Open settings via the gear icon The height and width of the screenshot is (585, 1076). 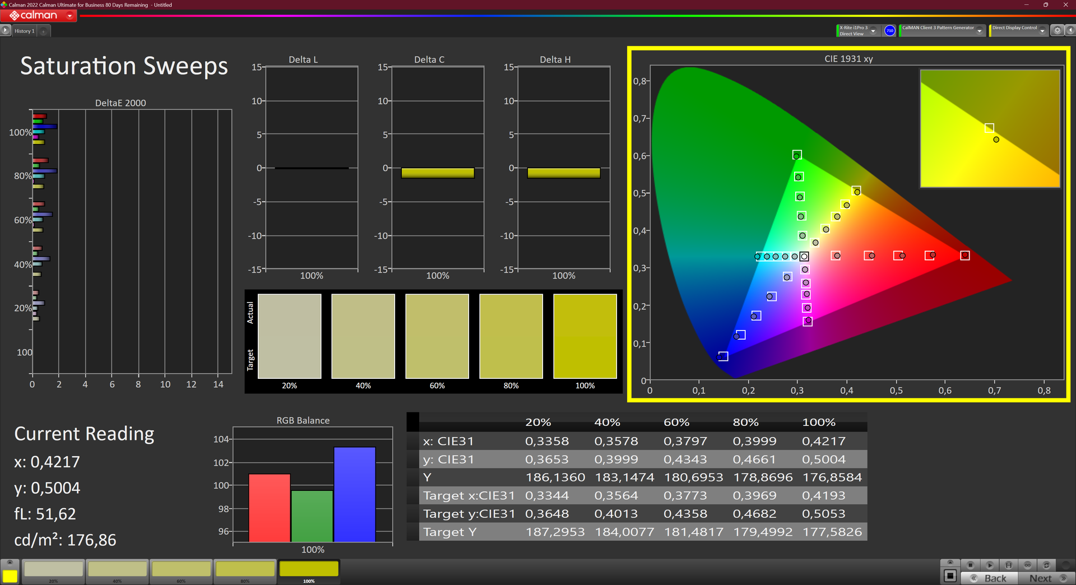coord(1057,31)
